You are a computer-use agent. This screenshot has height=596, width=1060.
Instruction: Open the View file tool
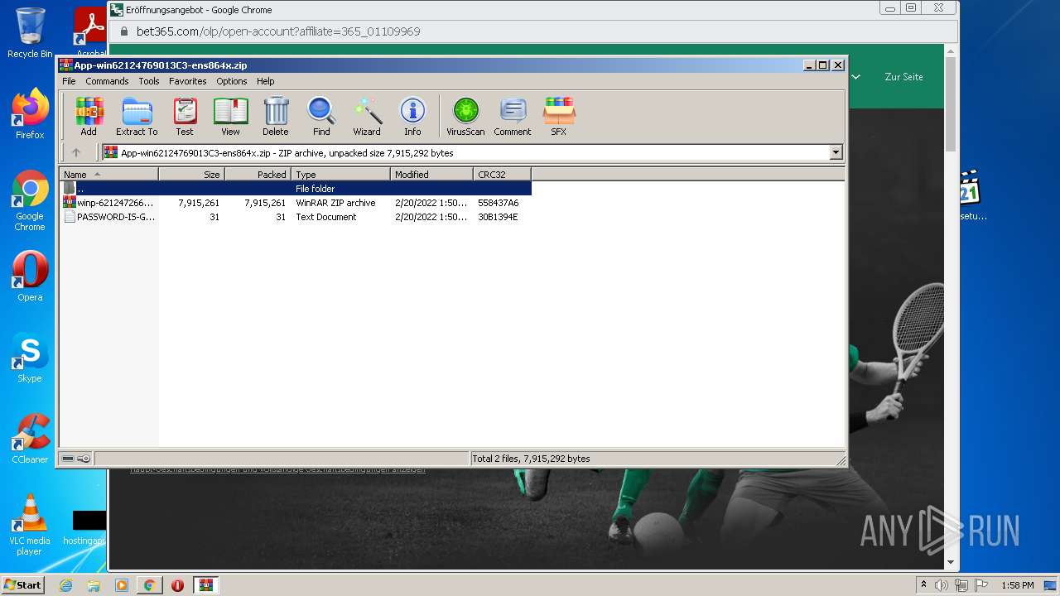[x=230, y=117]
